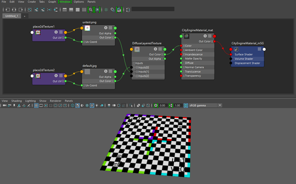
Task: Open the Shading menu in viewport panel
Action: point(16,101)
